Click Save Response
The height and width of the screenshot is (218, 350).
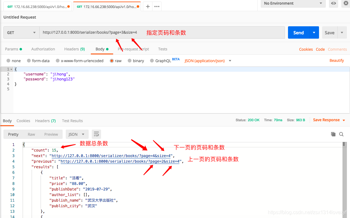coord(326,120)
